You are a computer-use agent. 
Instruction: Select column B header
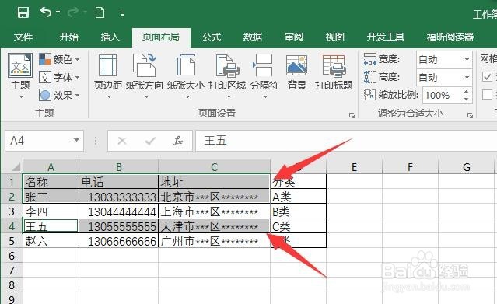[118, 166]
